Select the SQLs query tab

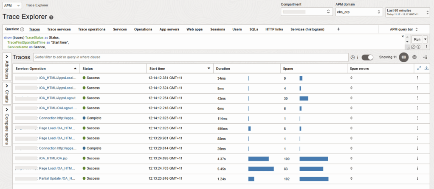tap(254, 29)
